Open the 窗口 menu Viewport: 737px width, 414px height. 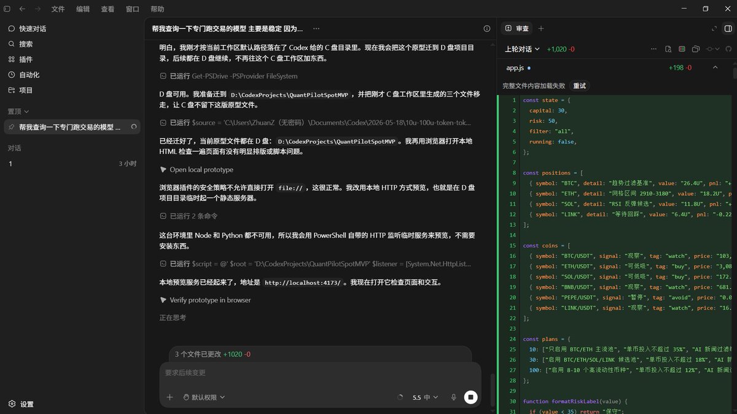point(132,9)
